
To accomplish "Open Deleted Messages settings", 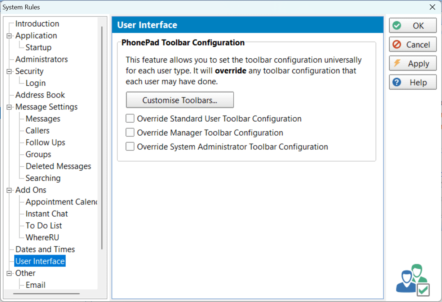I will point(58,166).
